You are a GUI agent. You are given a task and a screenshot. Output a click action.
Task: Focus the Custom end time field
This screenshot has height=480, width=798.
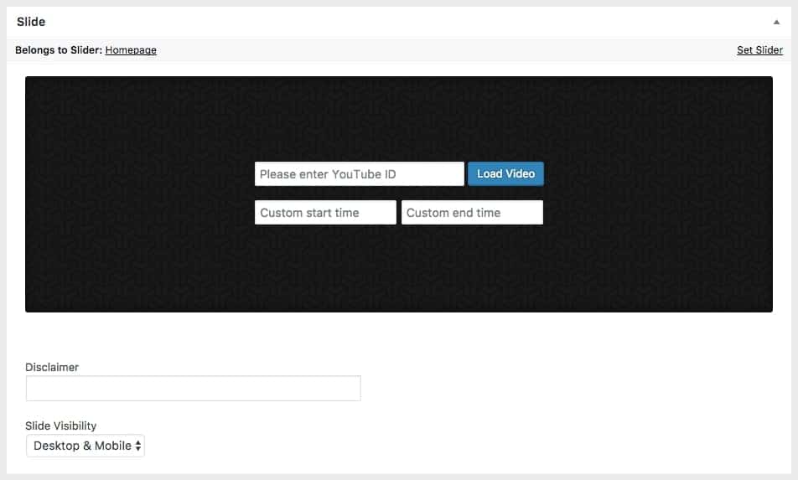pyautogui.click(x=472, y=213)
